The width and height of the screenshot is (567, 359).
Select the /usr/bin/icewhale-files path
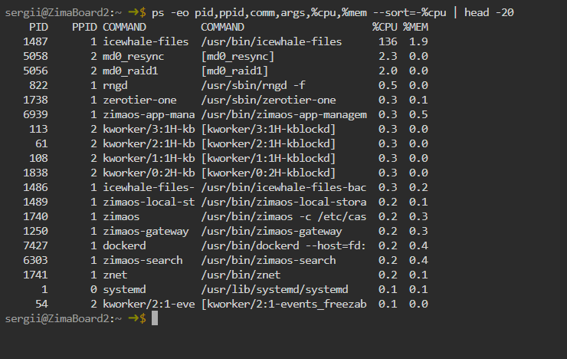pos(271,41)
